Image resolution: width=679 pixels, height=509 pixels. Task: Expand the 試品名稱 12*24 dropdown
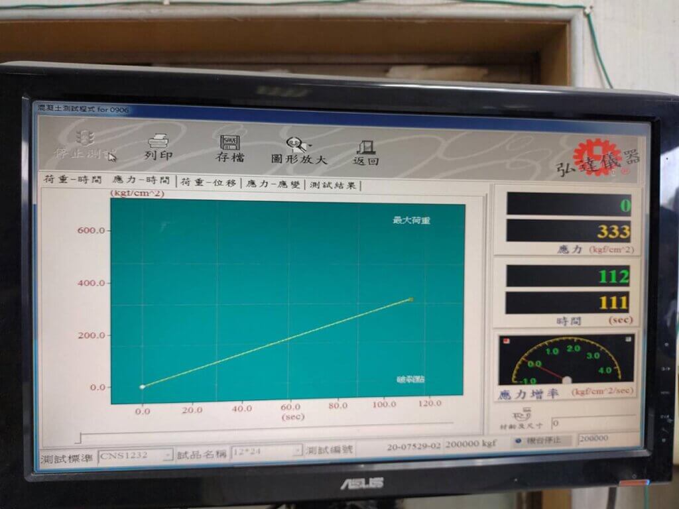pyautogui.click(x=298, y=451)
